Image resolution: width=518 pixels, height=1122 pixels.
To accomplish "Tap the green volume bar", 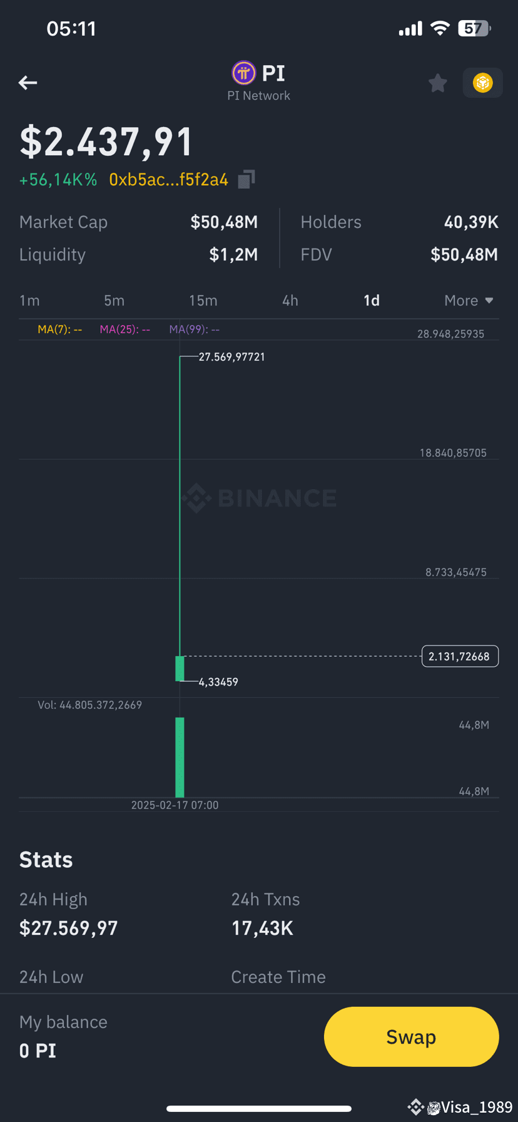I will pos(180,757).
